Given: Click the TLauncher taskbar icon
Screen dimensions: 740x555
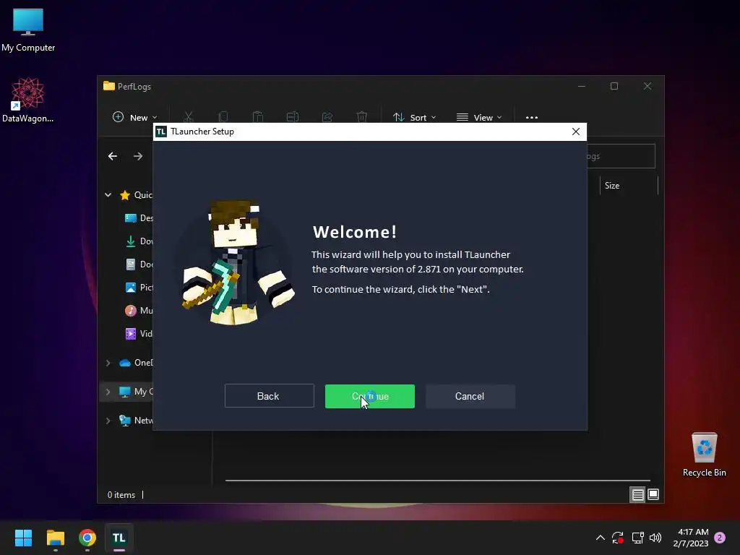Looking at the screenshot, I should (119, 538).
